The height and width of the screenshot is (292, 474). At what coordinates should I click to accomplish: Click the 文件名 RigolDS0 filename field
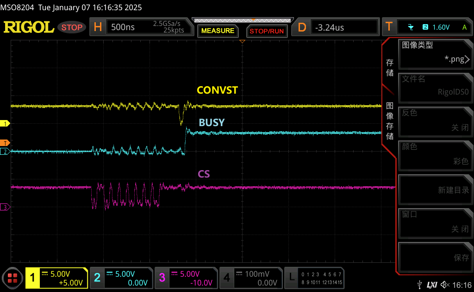[x=436, y=89]
